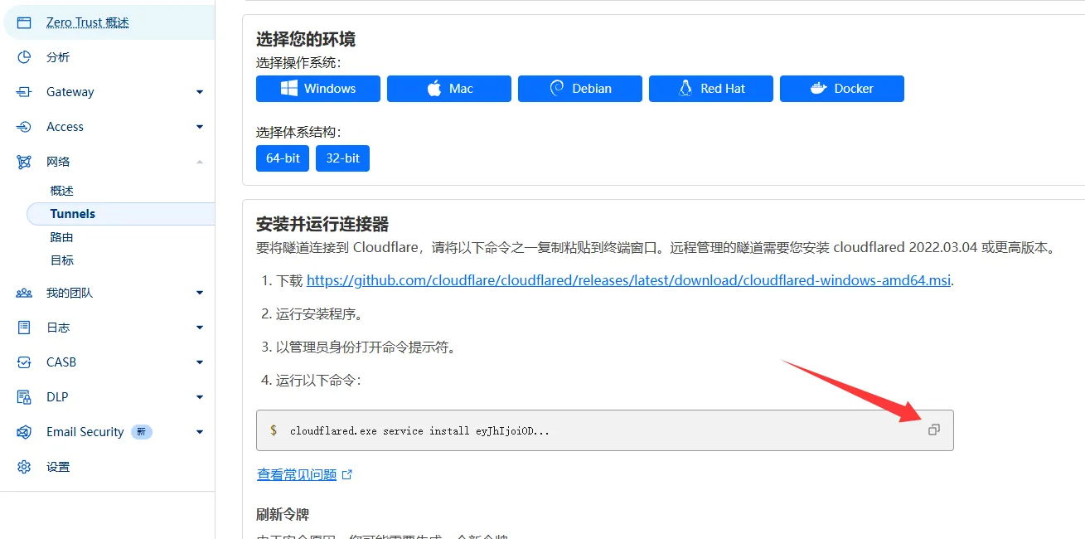Click the 刷新令牌 heading
1085x539 pixels.
coord(283,515)
